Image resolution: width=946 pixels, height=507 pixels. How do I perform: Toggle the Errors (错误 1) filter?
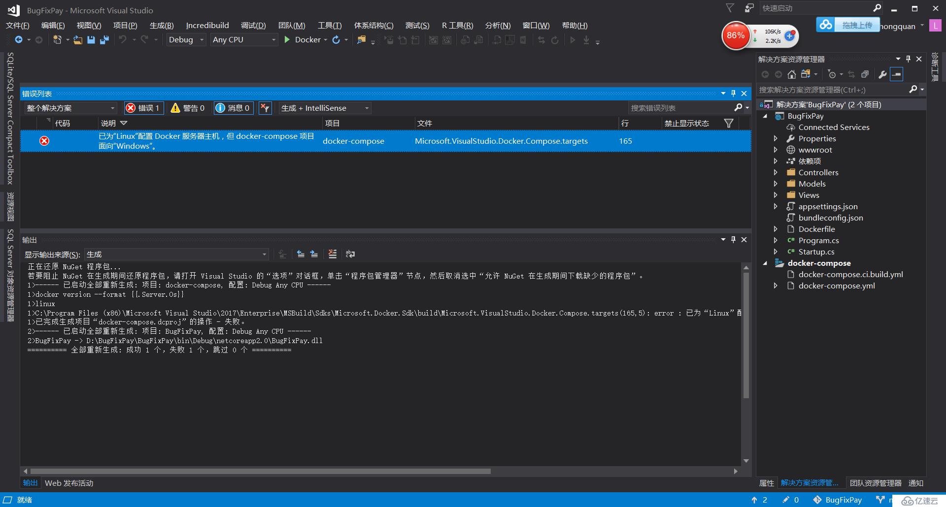[x=143, y=108]
